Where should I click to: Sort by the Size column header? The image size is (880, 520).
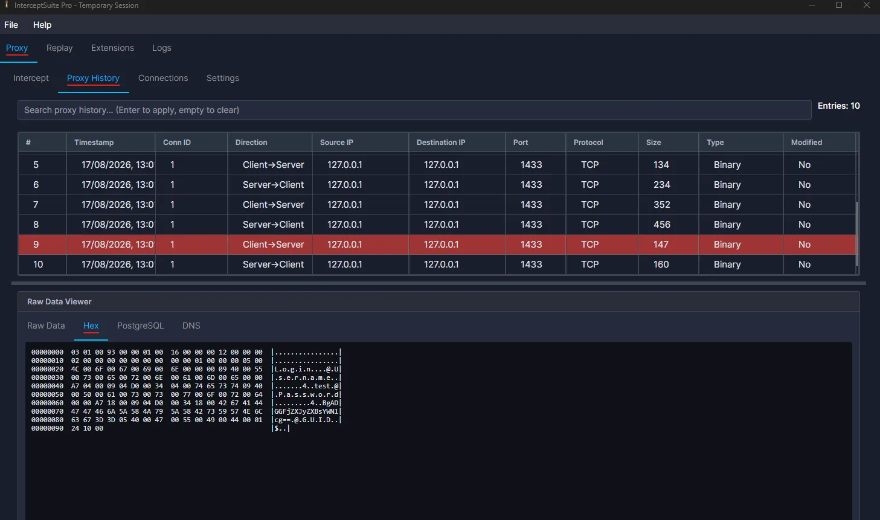(x=669, y=143)
